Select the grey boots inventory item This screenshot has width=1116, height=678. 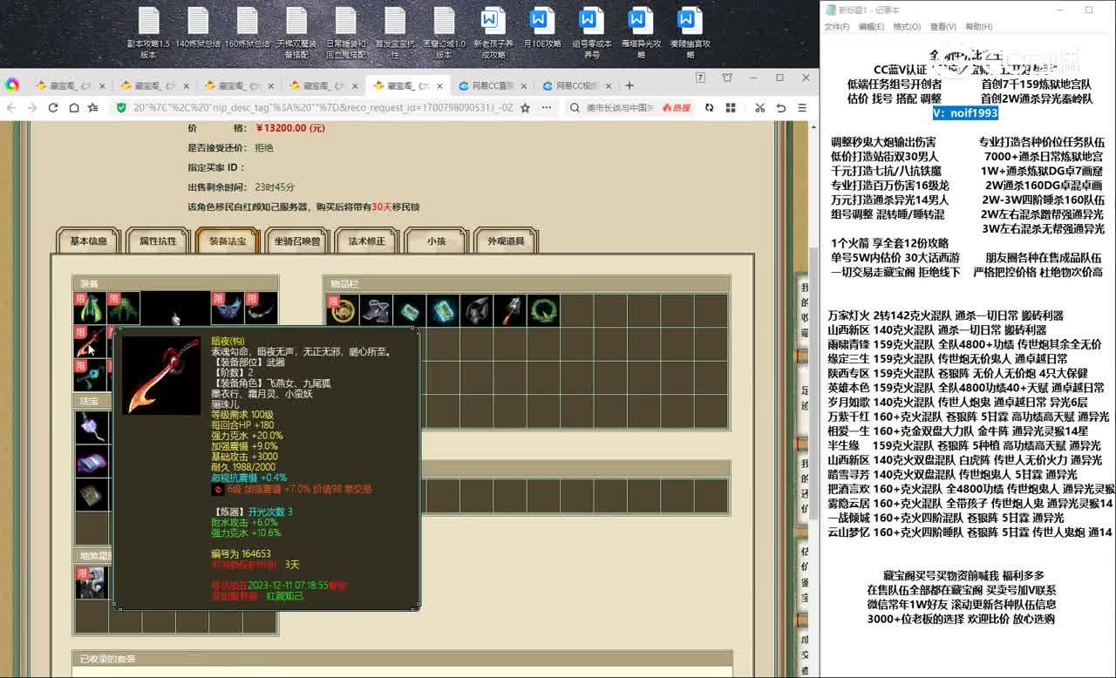click(x=376, y=310)
